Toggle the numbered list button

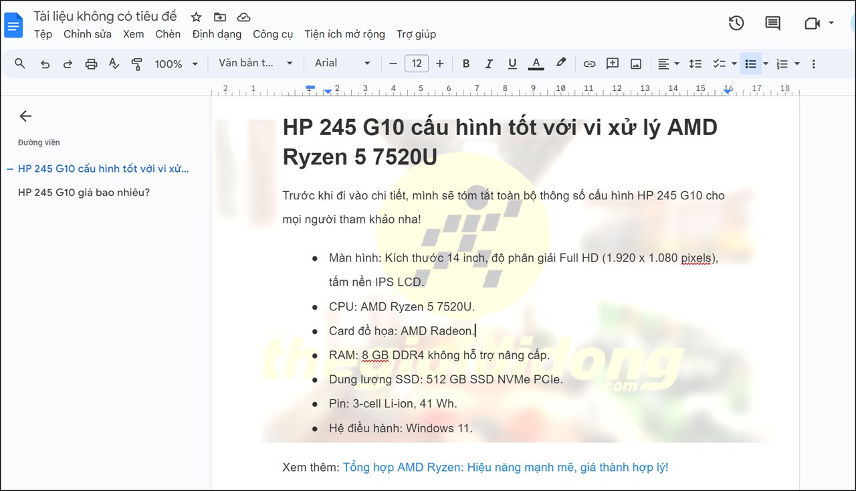click(x=782, y=64)
